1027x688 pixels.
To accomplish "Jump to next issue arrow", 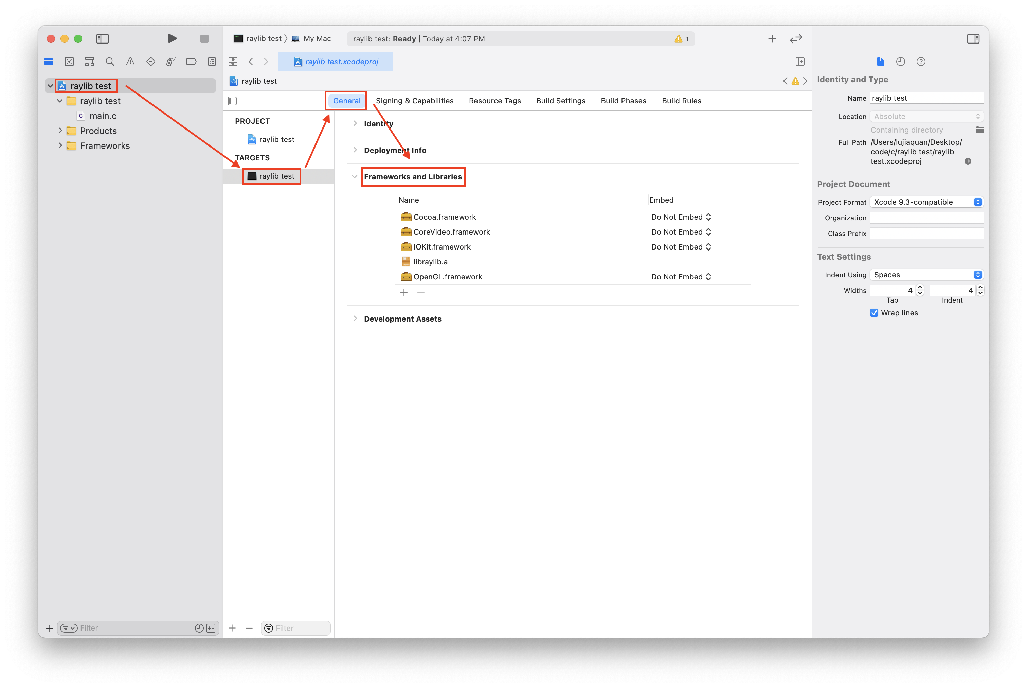I will (805, 81).
